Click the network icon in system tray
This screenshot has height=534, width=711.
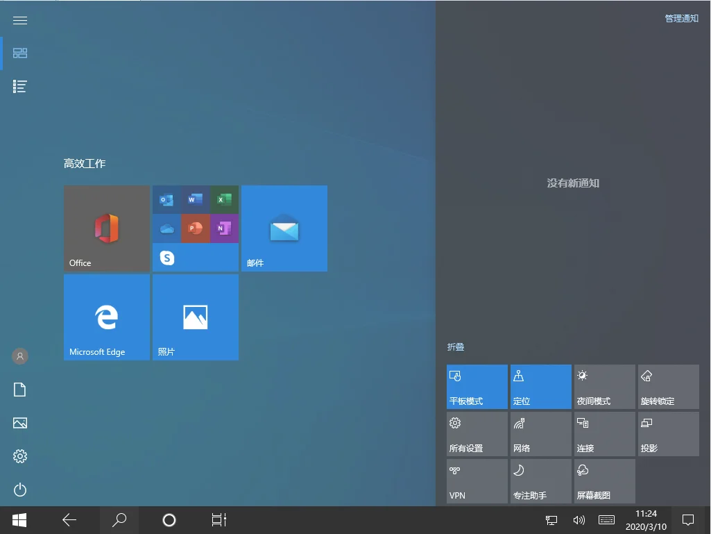[551, 520]
